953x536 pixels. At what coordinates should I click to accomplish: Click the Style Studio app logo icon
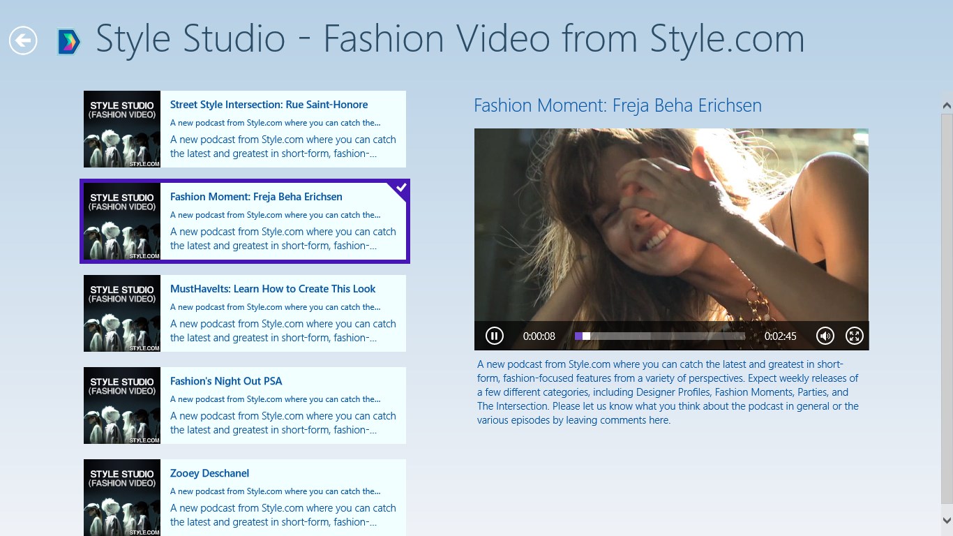coord(68,42)
